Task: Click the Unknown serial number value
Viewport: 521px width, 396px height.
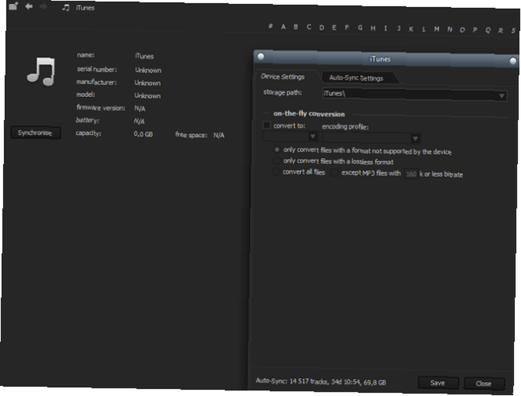Action: (148, 70)
